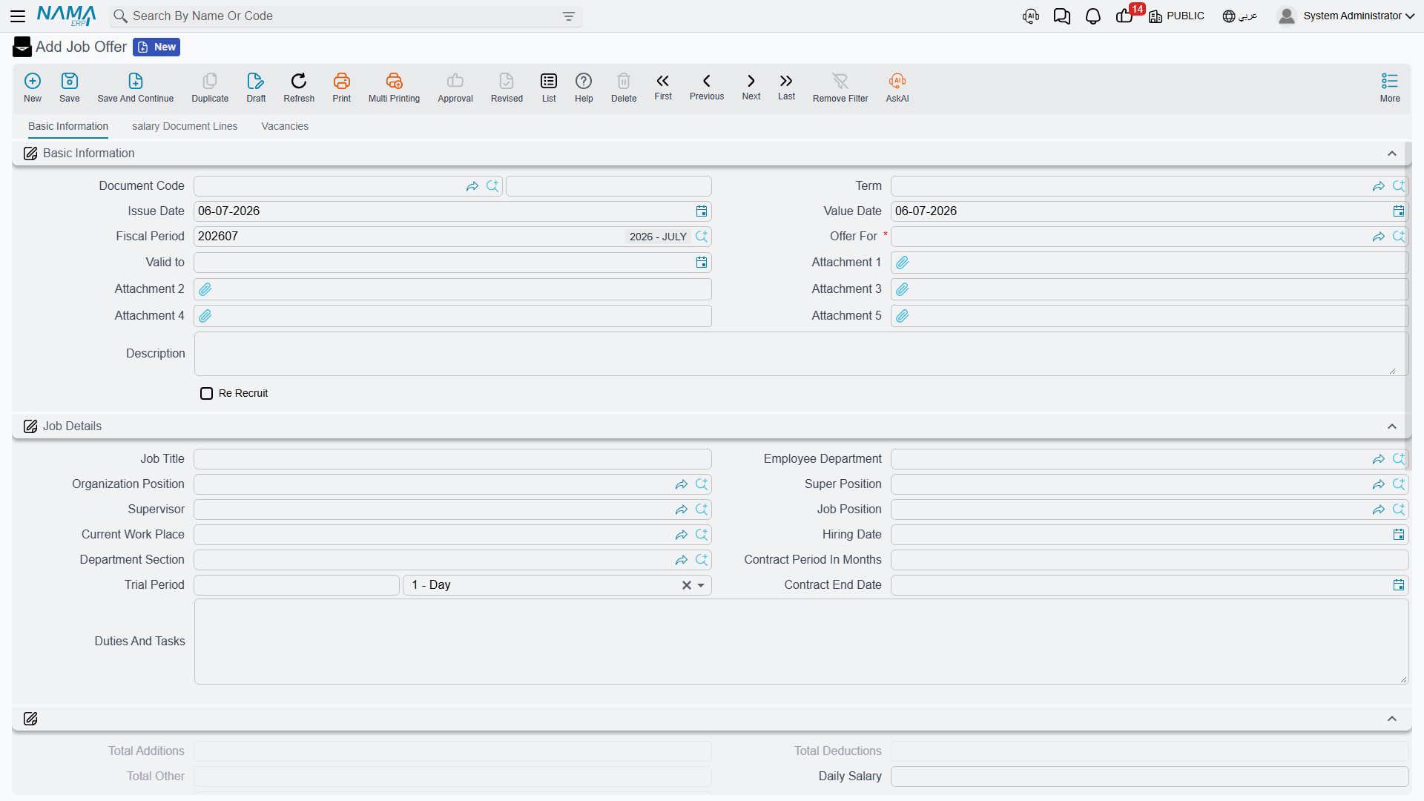Switch to Basic Information tab

tap(68, 127)
